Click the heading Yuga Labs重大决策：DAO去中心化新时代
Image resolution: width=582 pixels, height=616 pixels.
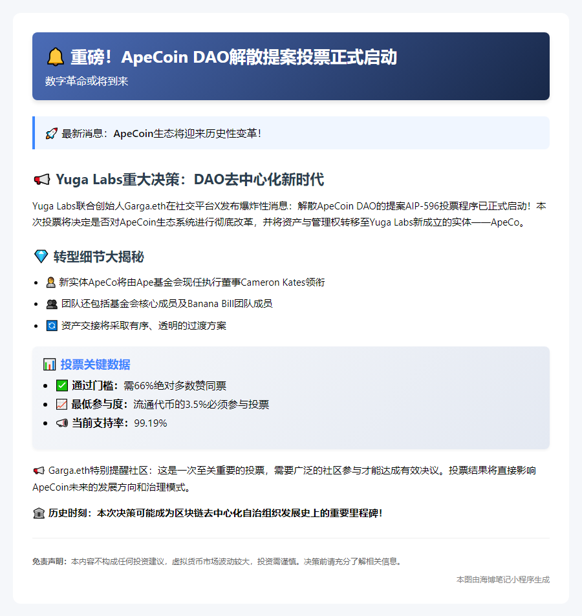(190, 180)
